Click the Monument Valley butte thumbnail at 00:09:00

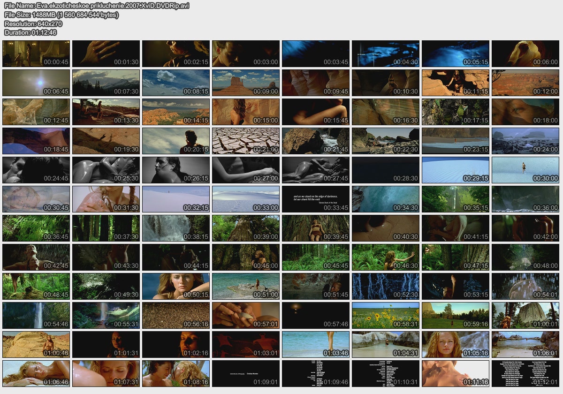pyautogui.click(x=245, y=83)
